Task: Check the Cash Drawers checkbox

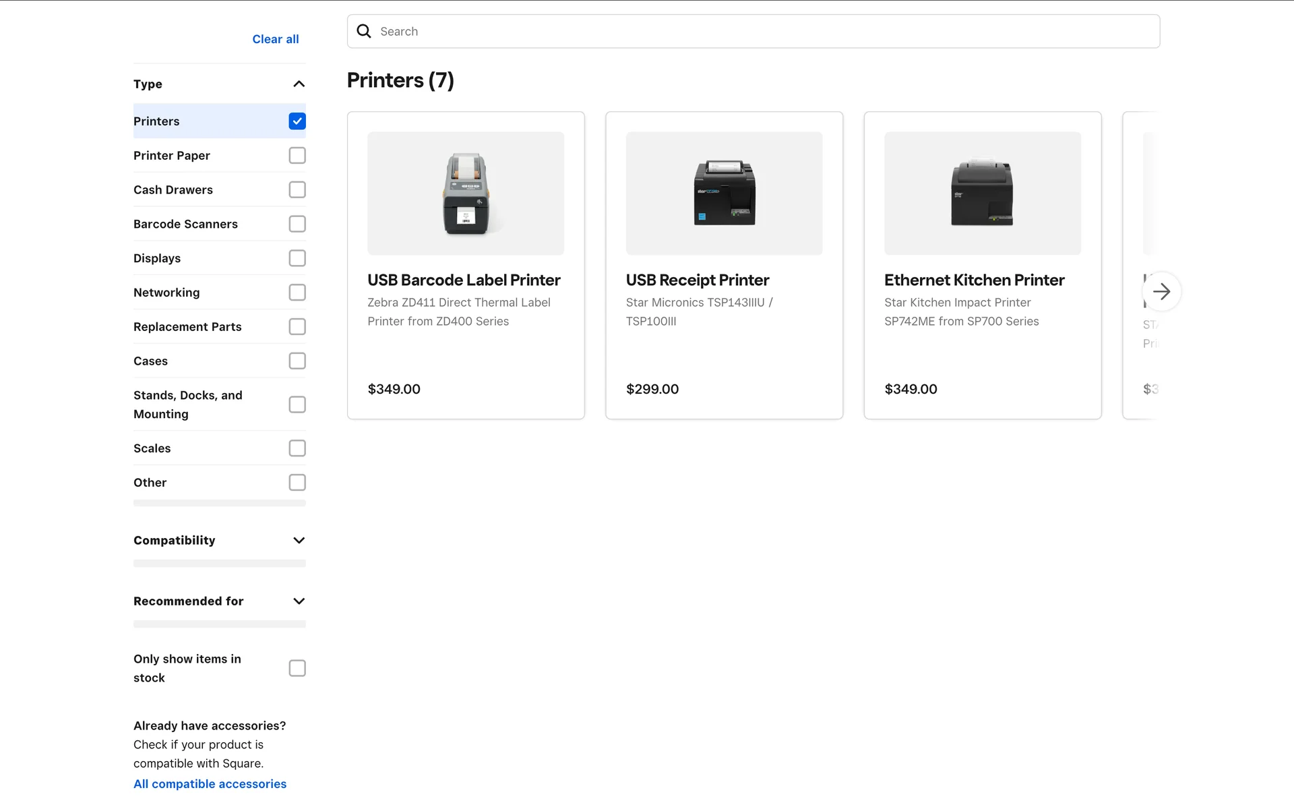Action: [x=297, y=190]
